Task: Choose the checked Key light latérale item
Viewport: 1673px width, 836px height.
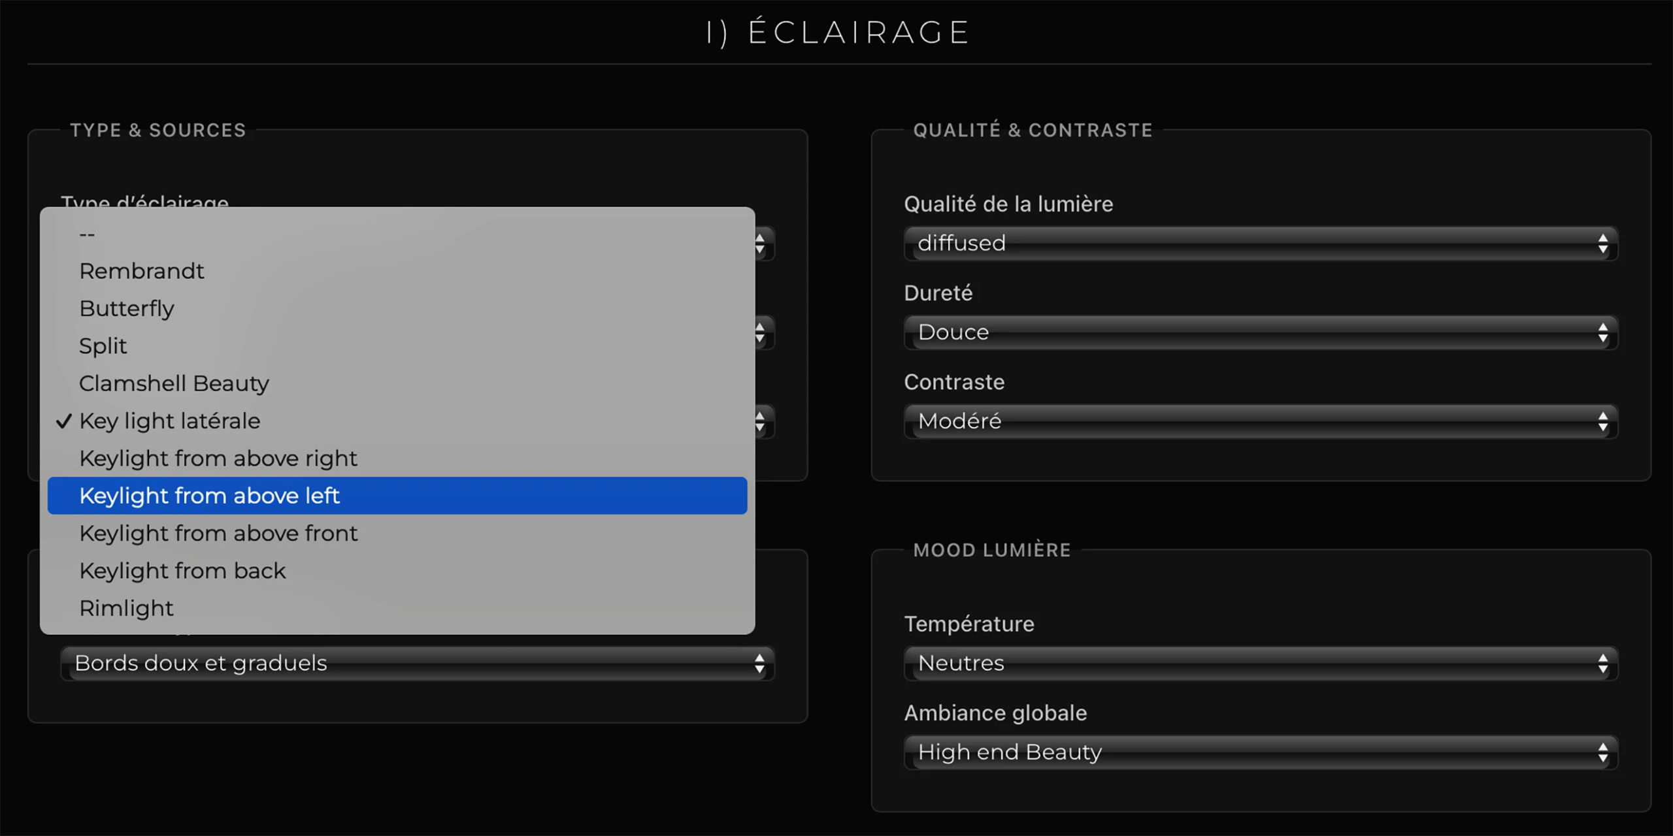Action: pyautogui.click(x=169, y=421)
